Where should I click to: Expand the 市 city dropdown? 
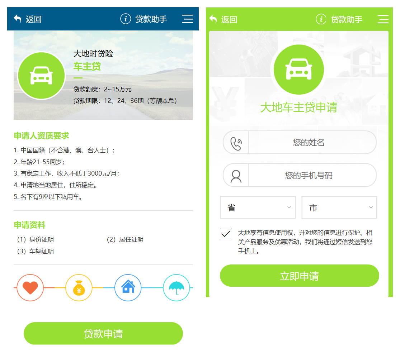coord(339,207)
